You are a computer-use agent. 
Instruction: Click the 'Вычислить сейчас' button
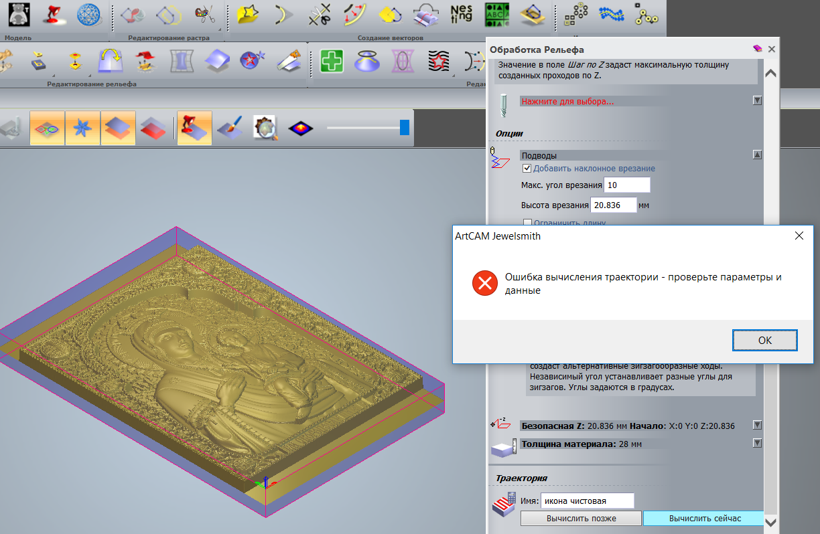(705, 519)
